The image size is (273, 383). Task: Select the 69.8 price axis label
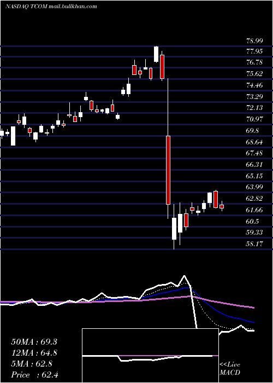[253, 131]
